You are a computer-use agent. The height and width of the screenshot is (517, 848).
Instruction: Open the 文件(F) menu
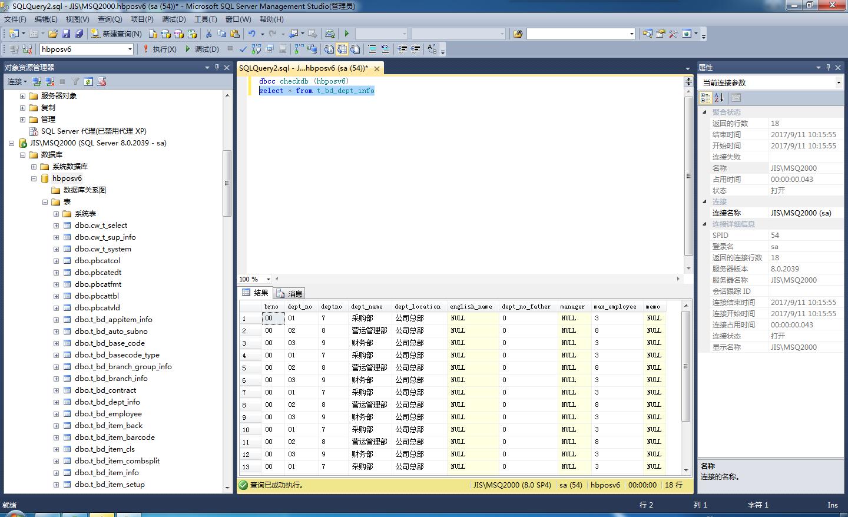pyautogui.click(x=15, y=19)
